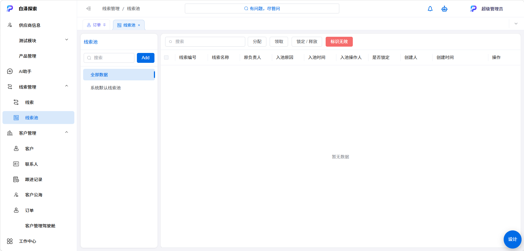Click the 客户公海 icon
The image size is (524, 251).
point(16,195)
